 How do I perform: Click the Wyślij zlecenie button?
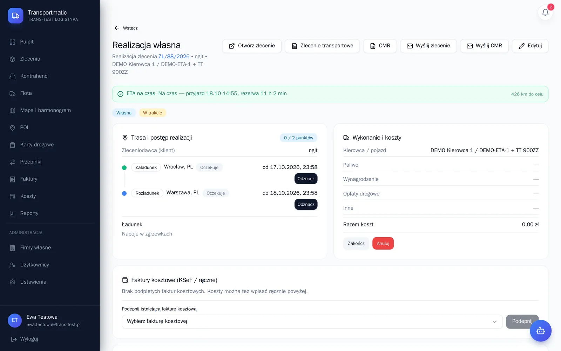(x=428, y=46)
